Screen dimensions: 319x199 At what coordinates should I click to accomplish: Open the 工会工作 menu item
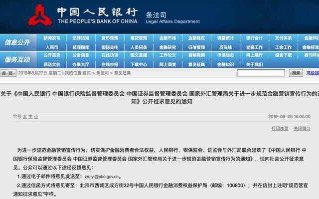coord(284,47)
